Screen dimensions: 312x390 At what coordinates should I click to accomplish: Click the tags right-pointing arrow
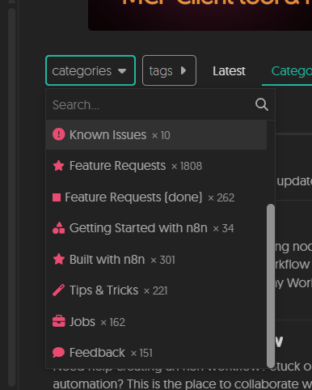click(183, 70)
